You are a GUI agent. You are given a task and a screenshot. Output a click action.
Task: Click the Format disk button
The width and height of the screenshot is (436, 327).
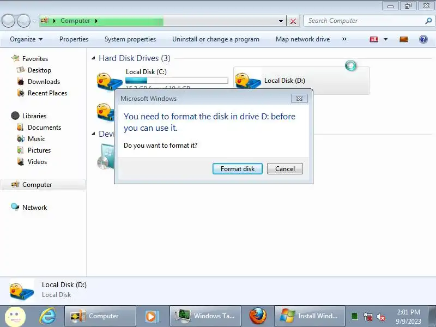pyautogui.click(x=238, y=169)
